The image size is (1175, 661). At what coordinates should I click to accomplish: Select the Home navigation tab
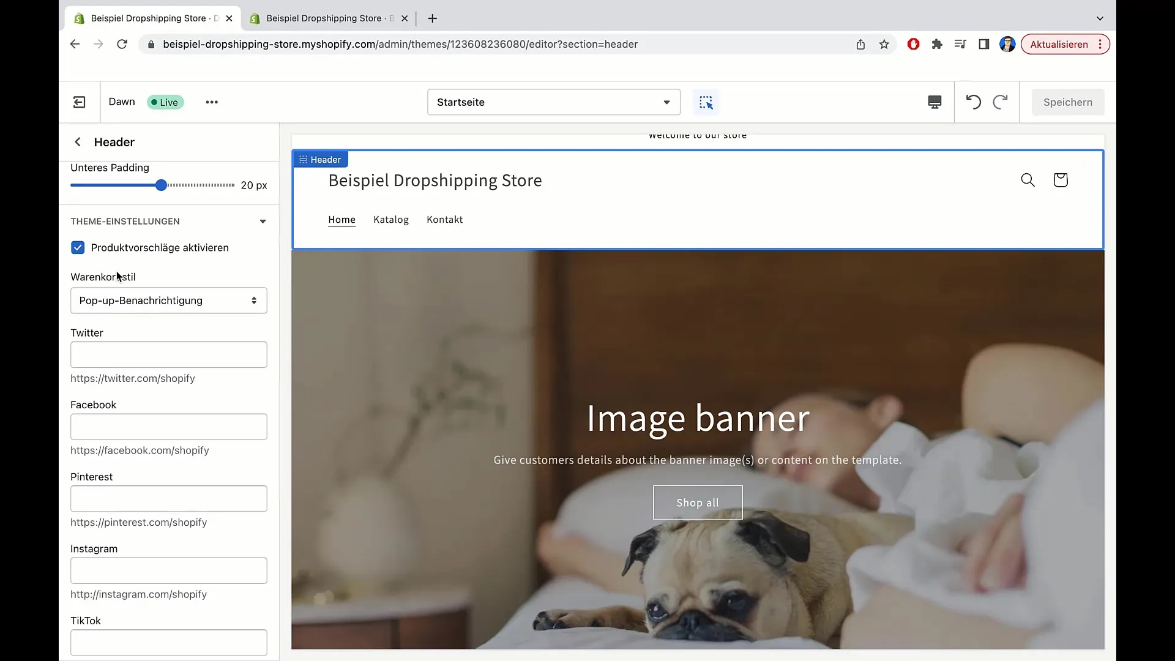click(341, 220)
